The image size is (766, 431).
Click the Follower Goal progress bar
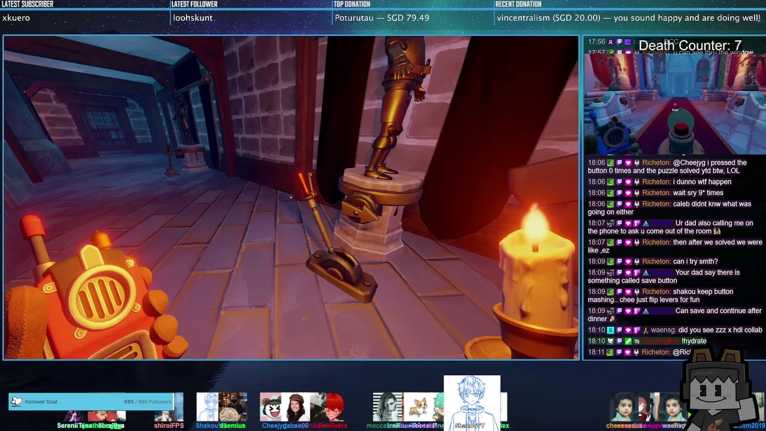point(91,402)
